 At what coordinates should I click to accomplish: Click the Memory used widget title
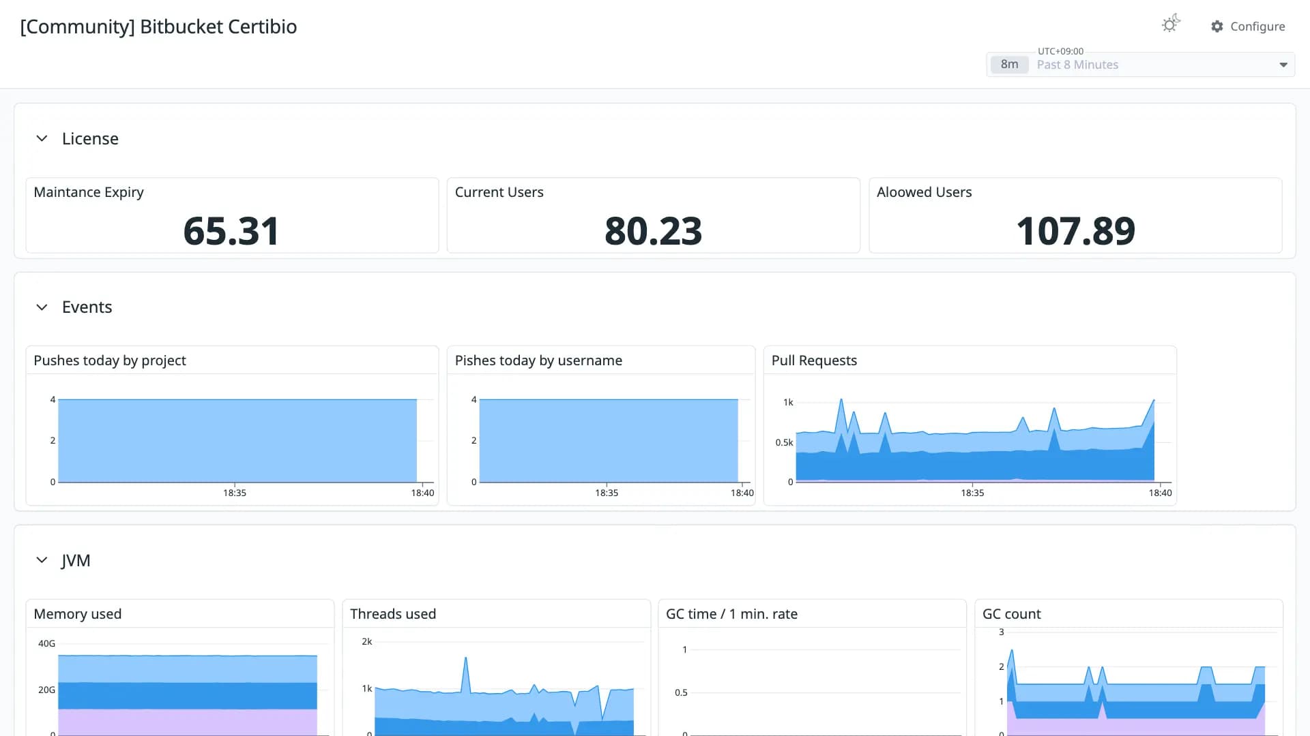tap(78, 614)
